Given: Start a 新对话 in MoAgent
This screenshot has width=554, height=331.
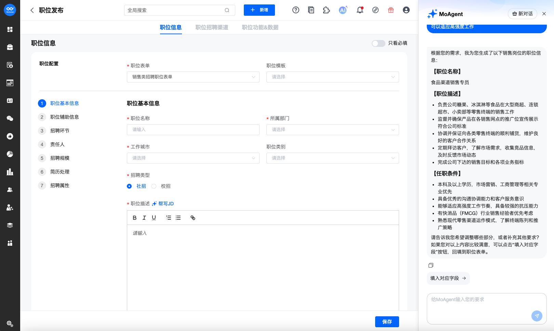Looking at the screenshot, I should (523, 14).
